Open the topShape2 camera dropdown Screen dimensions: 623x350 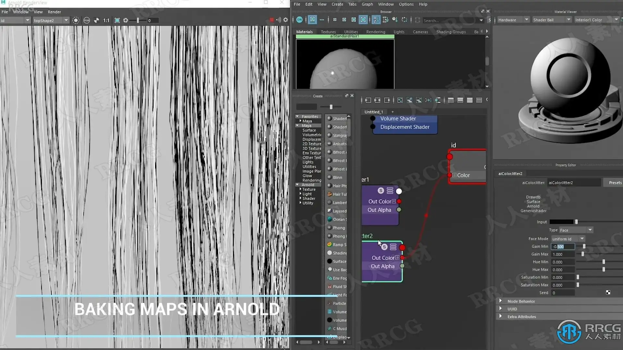click(66, 20)
